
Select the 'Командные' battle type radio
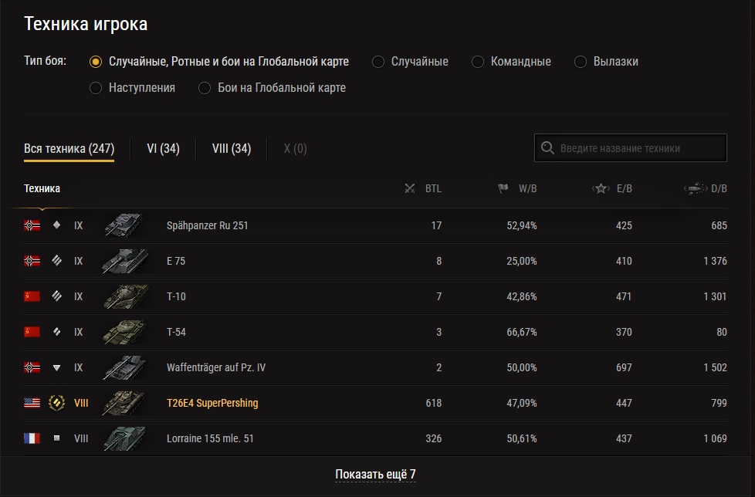click(x=478, y=62)
